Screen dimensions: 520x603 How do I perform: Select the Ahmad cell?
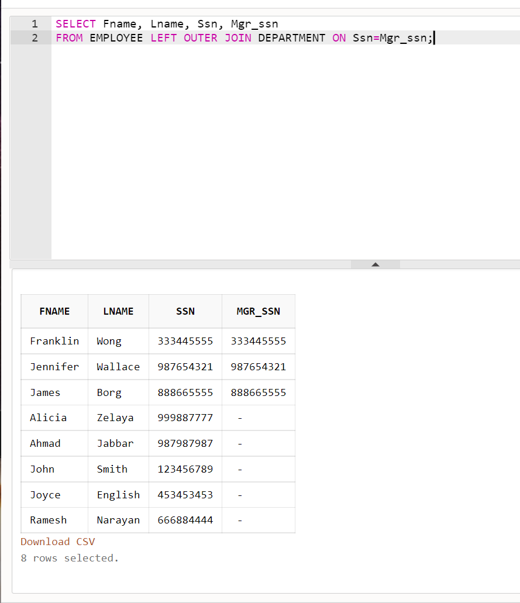[x=54, y=443]
